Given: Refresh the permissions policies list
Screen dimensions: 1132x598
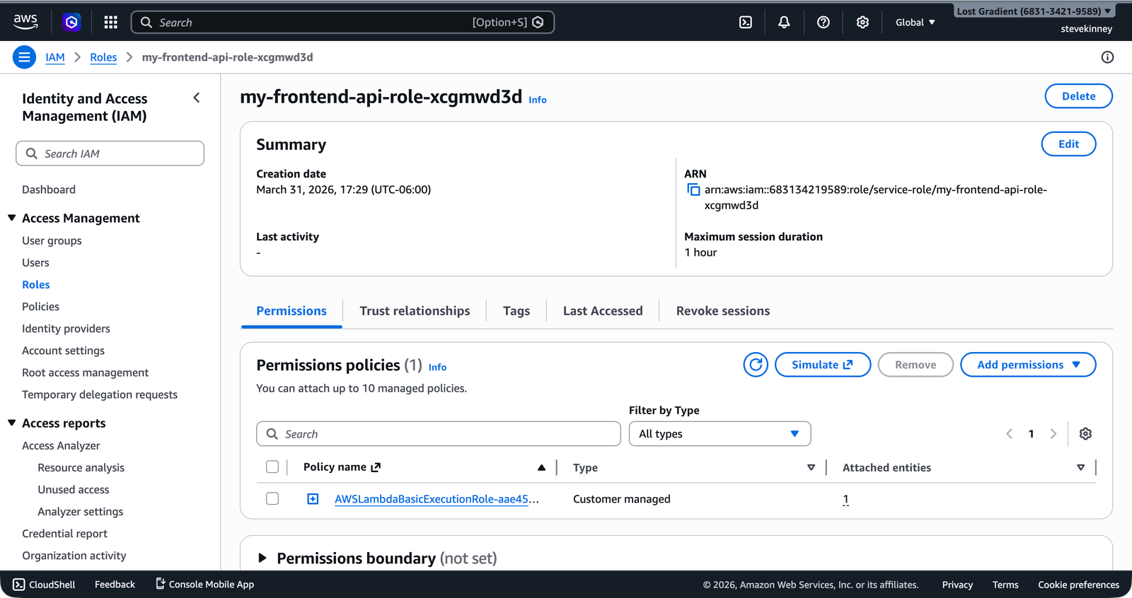Looking at the screenshot, I should coord(756,365).
